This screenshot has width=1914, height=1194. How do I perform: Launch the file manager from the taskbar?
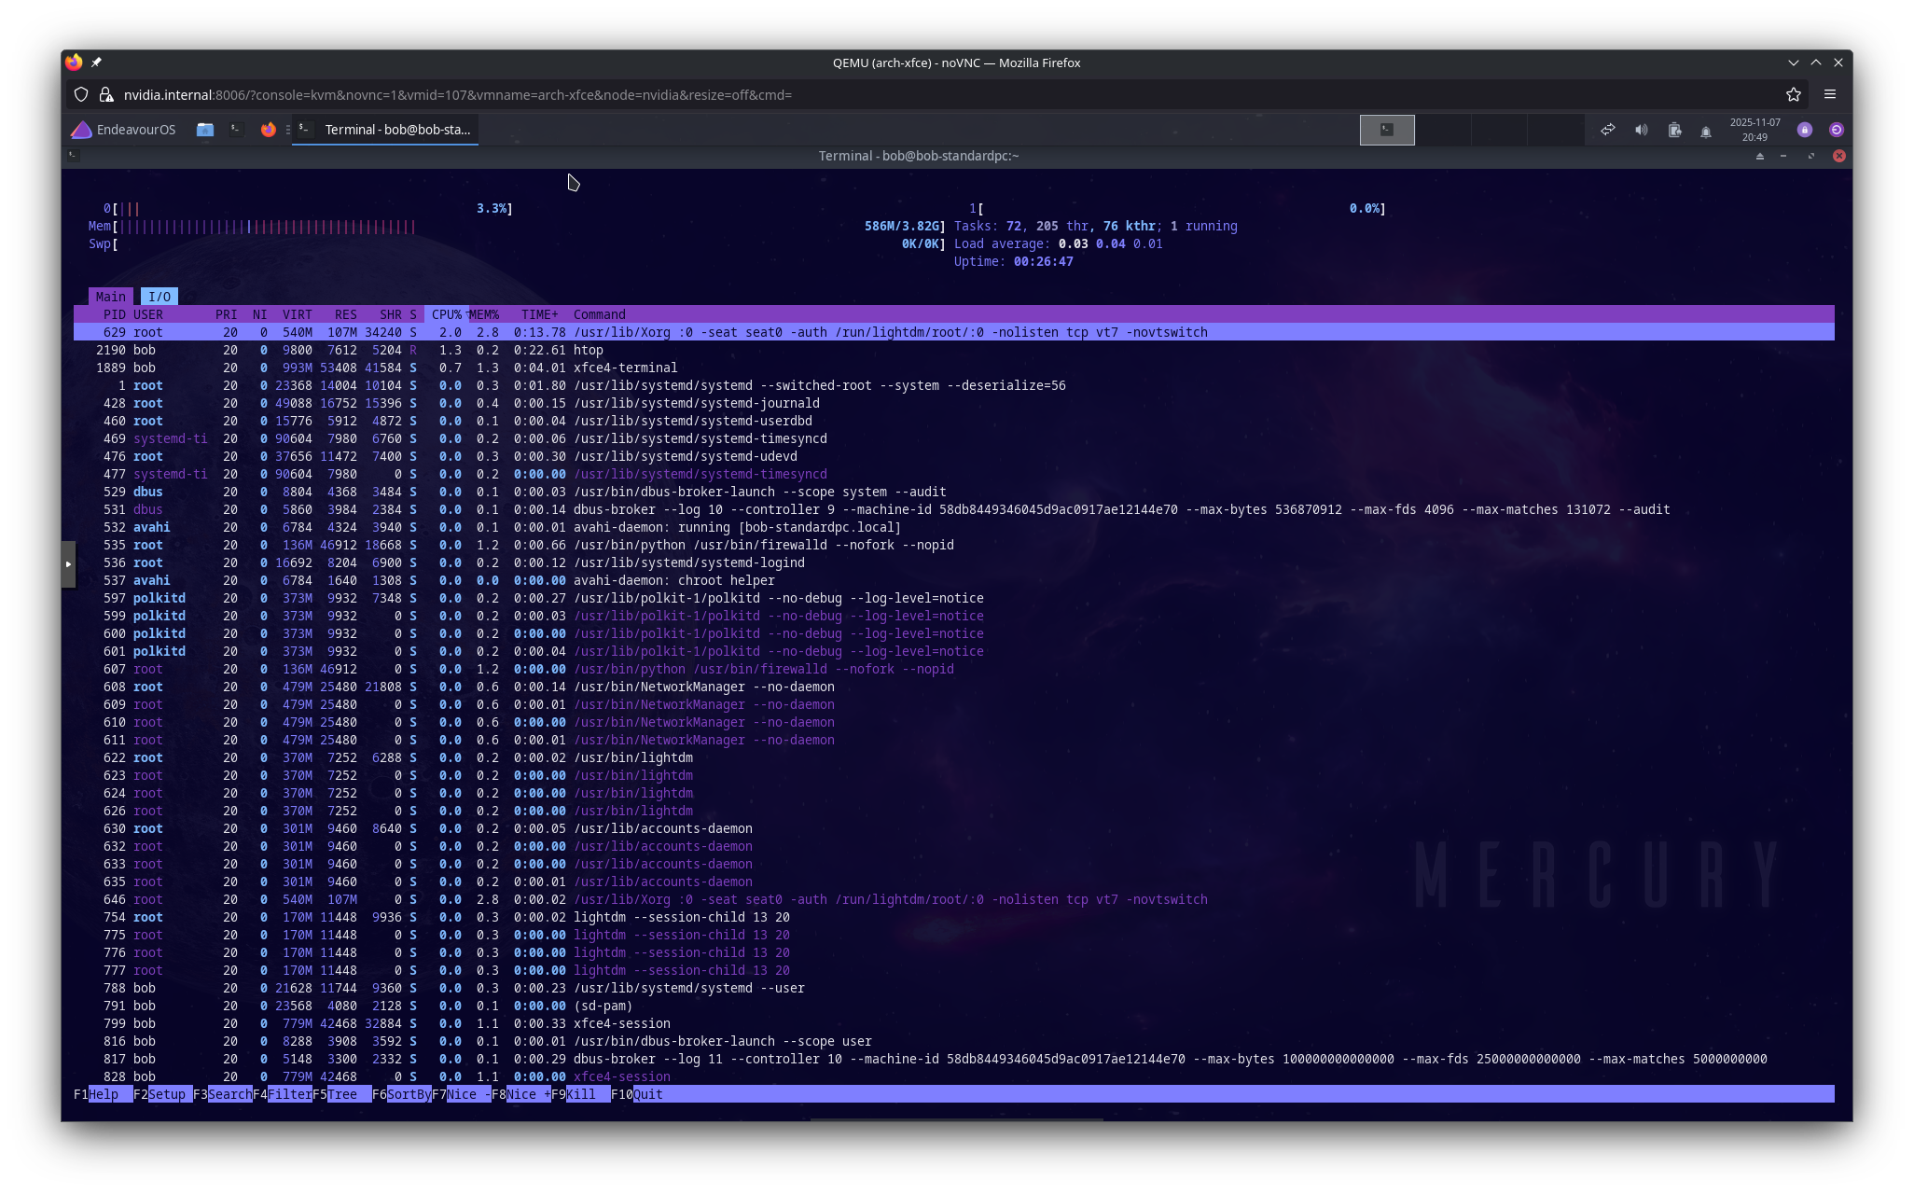tap(203, 130)
